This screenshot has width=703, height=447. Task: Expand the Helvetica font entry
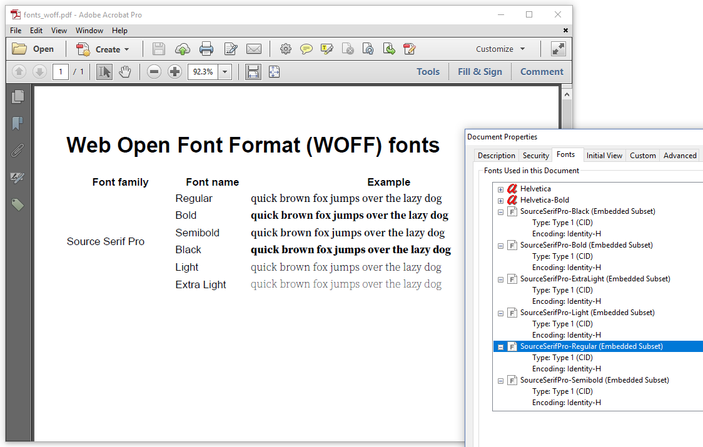(500, 189)
